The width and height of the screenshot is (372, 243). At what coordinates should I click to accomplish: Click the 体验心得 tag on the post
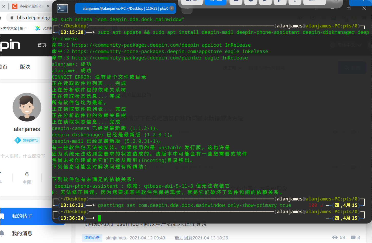pyautogui.click(x=92, y=238)
